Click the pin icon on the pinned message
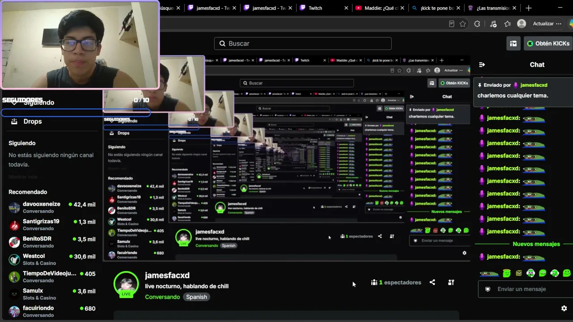The height and width of the screenshot is (322, 573). 479,85
